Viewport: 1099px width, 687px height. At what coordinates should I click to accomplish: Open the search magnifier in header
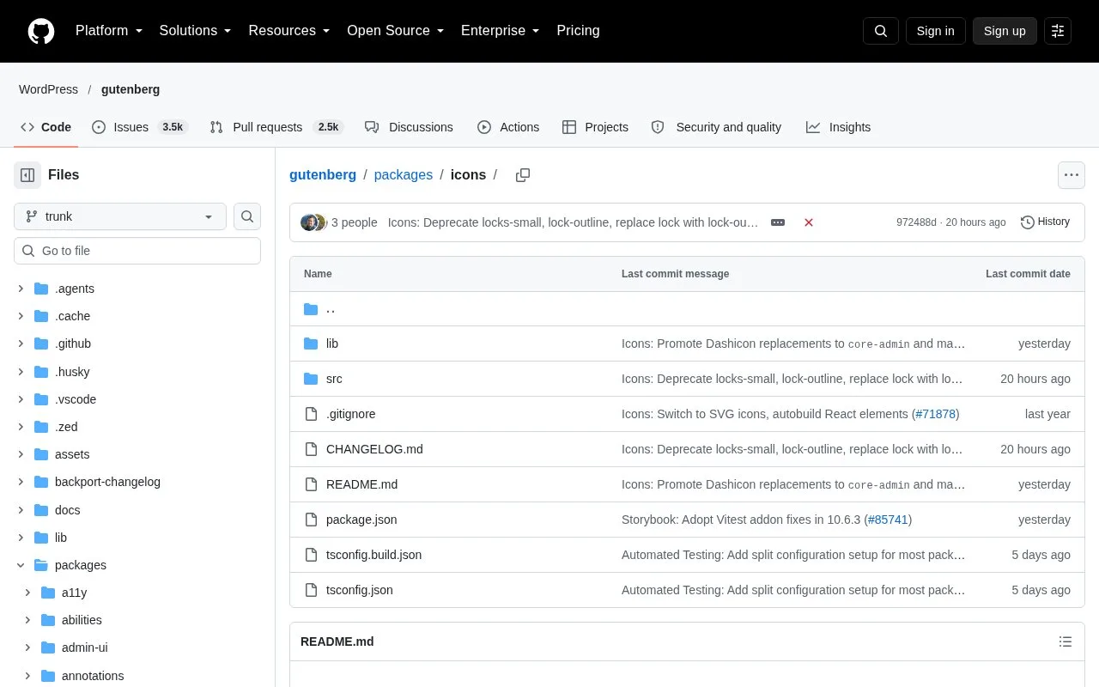coord(881,31)
